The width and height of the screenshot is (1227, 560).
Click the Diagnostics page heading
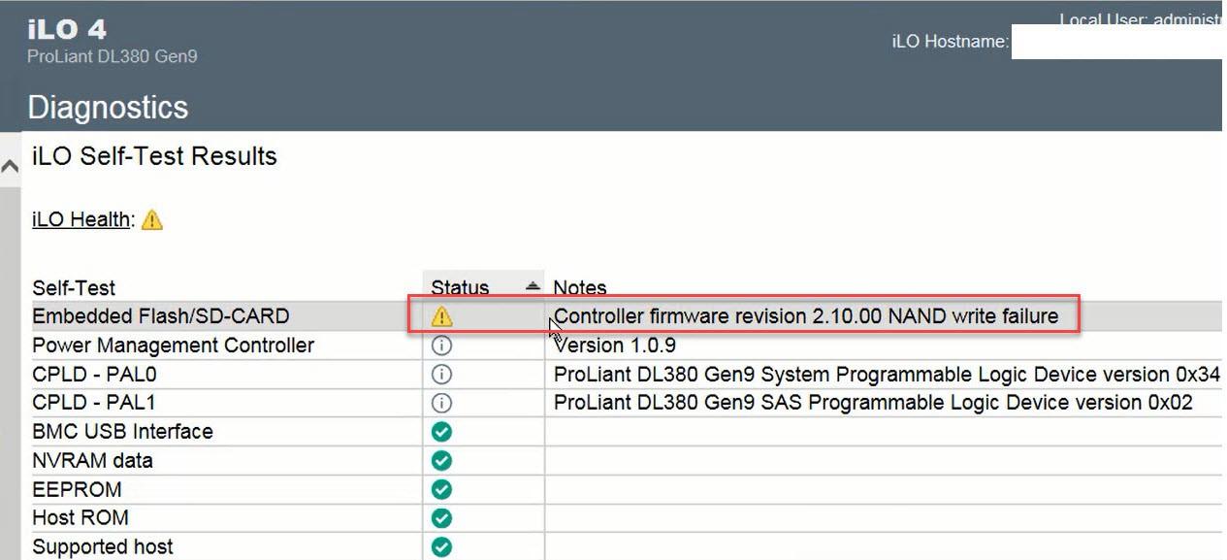click(x=108, y=108)
